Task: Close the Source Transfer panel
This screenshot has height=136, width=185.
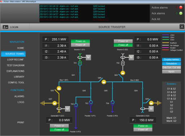Action: pyautogui.click(x=182, y=27)
